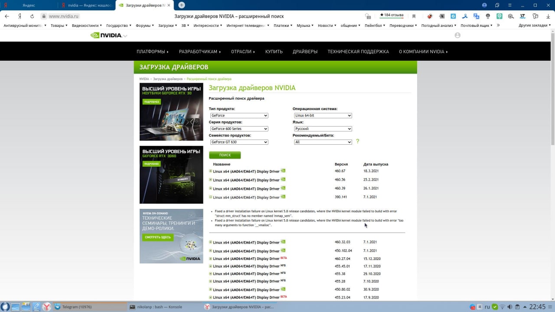The image size is (555, 312).
Task: Open the clipboard tray icon
Action: 517,307
